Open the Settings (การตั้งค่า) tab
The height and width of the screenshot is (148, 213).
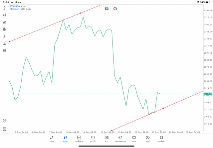point(161,139)
